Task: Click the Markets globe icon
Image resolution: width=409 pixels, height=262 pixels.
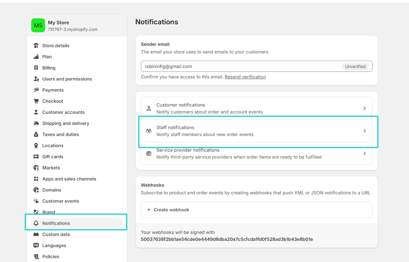Action: click(36, 168)
